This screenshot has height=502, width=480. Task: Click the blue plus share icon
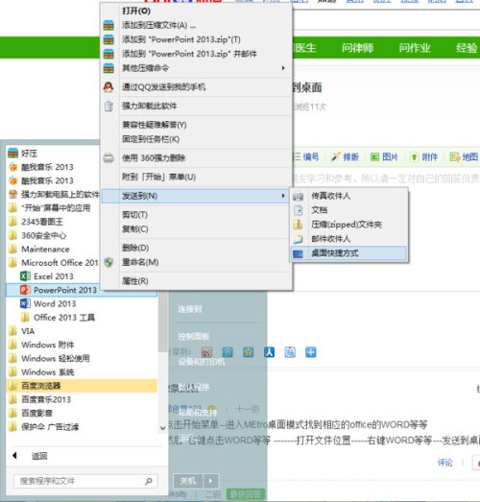(x=311, y=352)
